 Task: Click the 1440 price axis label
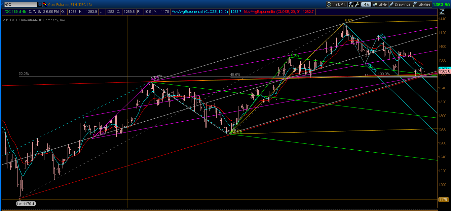coord(443,19)
